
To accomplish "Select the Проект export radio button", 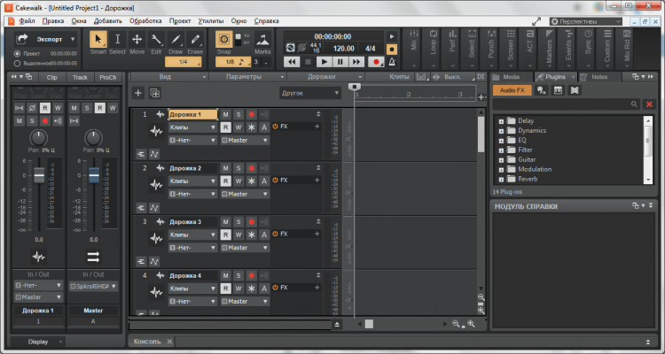I will pyautogui.click(x=18, y=53).
